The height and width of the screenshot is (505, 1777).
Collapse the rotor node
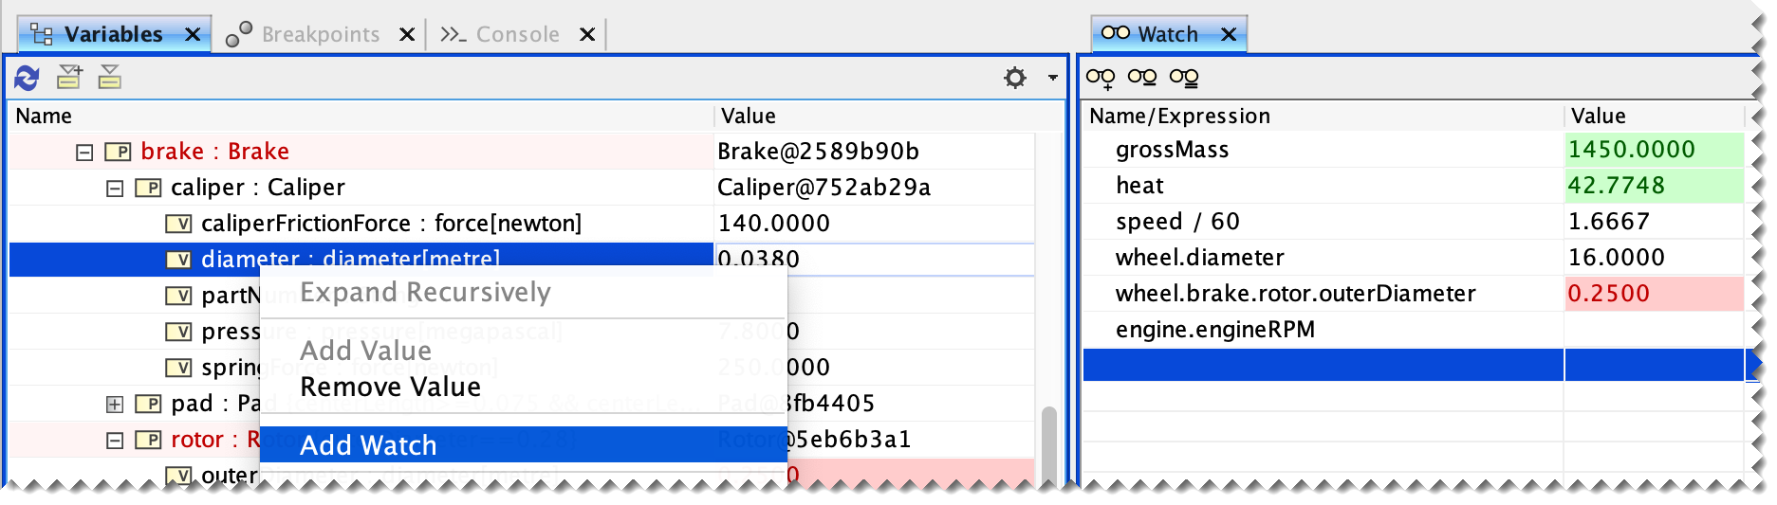coord(115,440)
